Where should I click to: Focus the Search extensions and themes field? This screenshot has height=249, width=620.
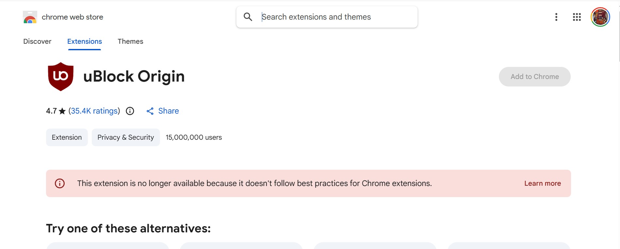click(x=333, y=17)
